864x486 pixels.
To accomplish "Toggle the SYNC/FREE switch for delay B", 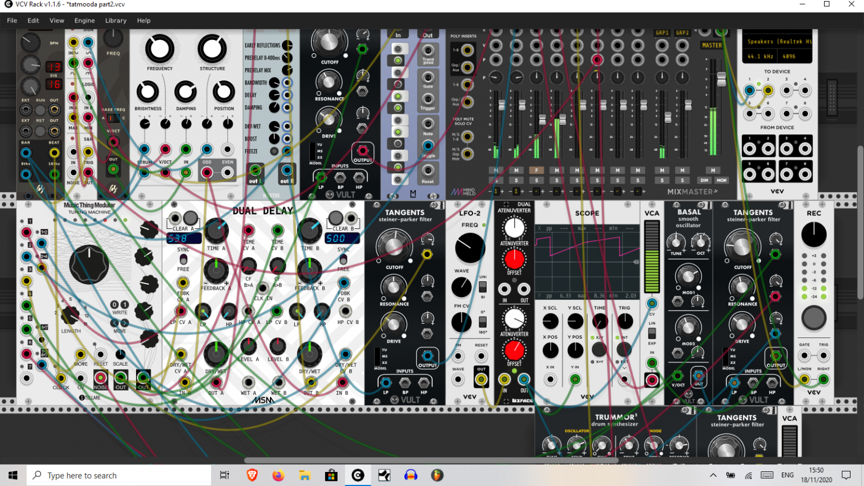I will point(343,259).
